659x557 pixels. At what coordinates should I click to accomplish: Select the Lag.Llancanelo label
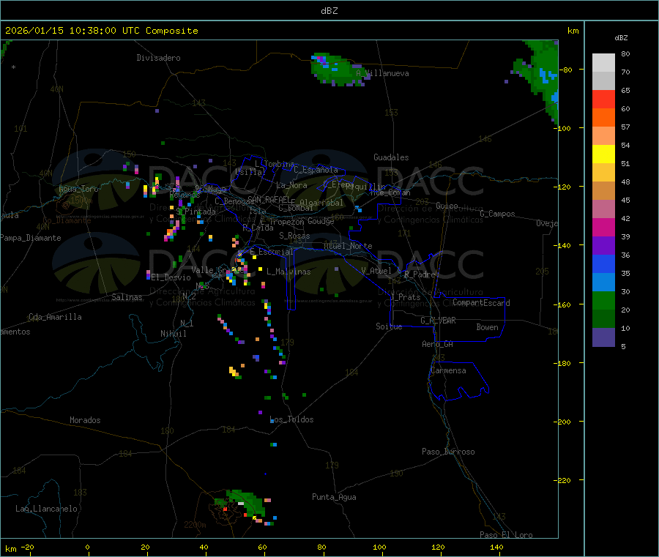point(47,509)
